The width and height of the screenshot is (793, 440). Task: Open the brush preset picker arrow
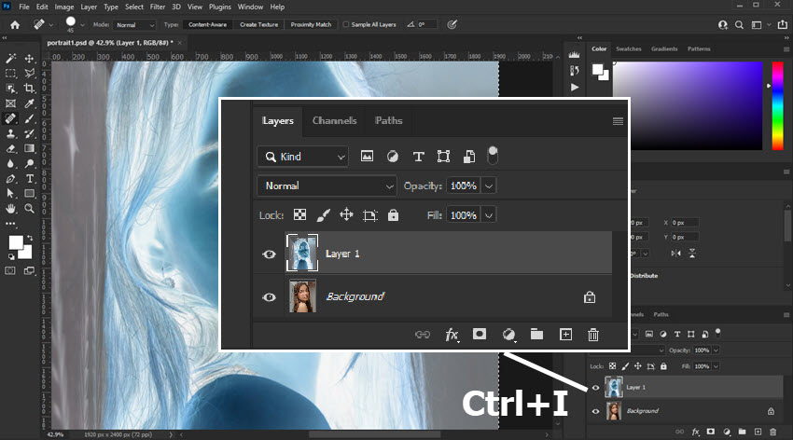(x=82, y=25)
